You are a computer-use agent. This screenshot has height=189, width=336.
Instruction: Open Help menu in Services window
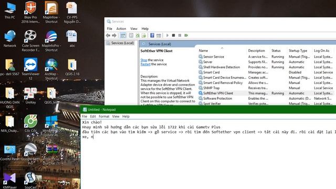click(x=145, y=29)
